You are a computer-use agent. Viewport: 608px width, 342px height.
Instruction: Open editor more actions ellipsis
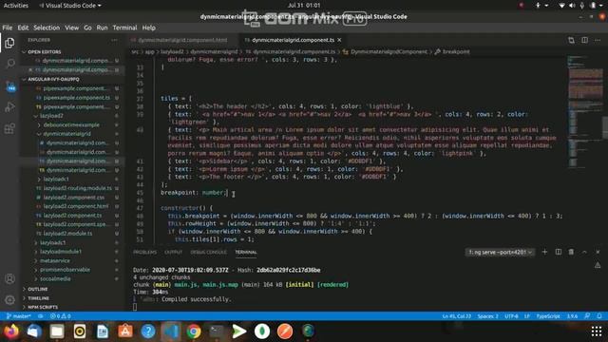tap(598, 40)
